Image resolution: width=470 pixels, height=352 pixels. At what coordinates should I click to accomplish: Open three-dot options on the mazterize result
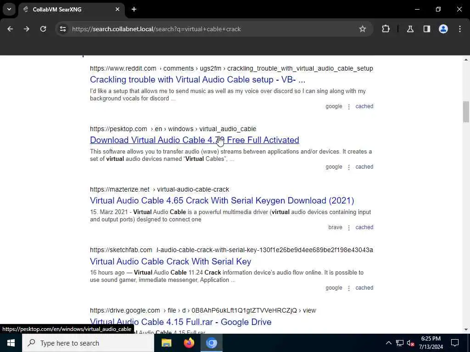click(349, 227)
